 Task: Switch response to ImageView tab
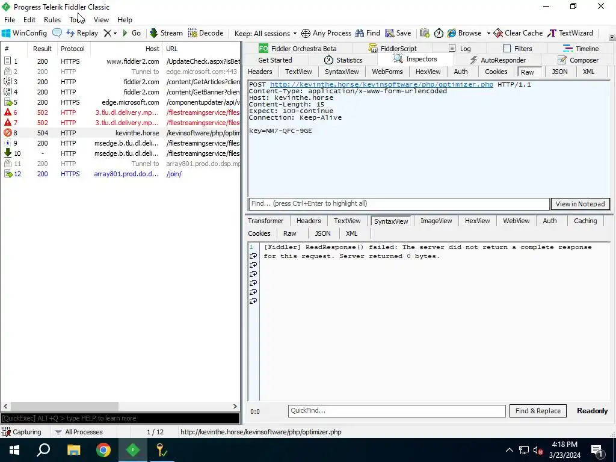coord(436,221)
